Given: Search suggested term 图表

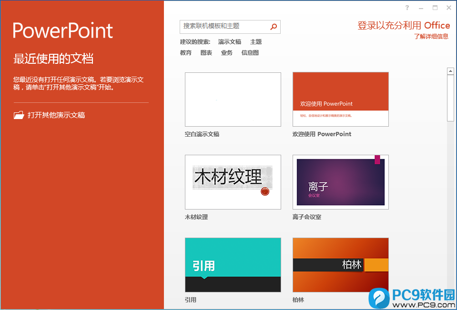Looking at the screenshot, I should pyautogui.click(x=206, y=53).
